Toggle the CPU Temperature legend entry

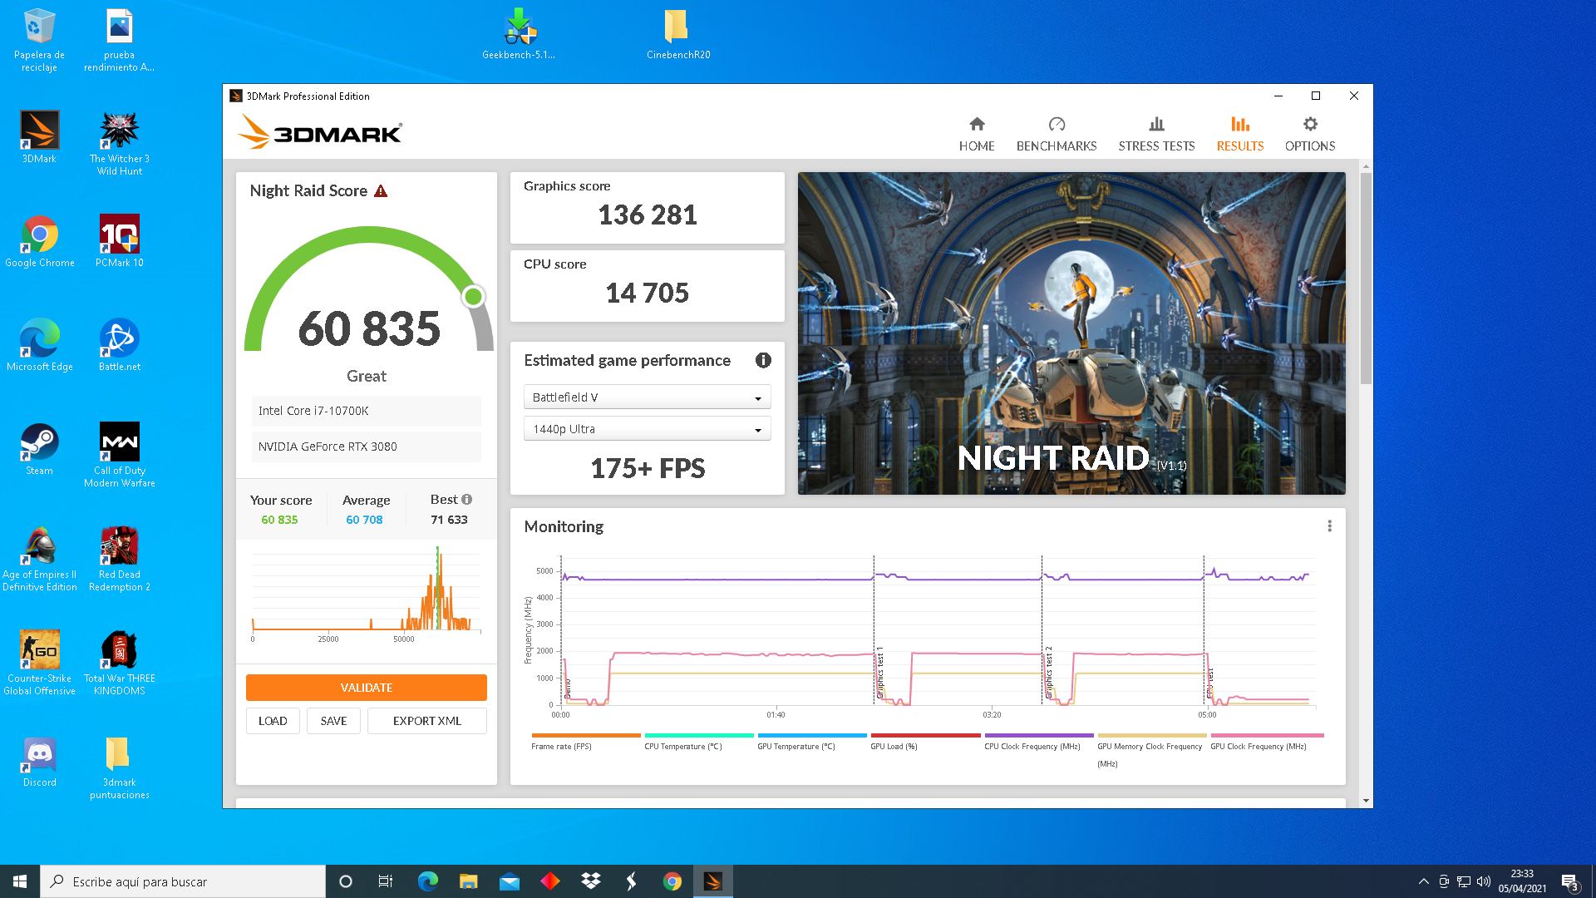[x=698, y=741]
